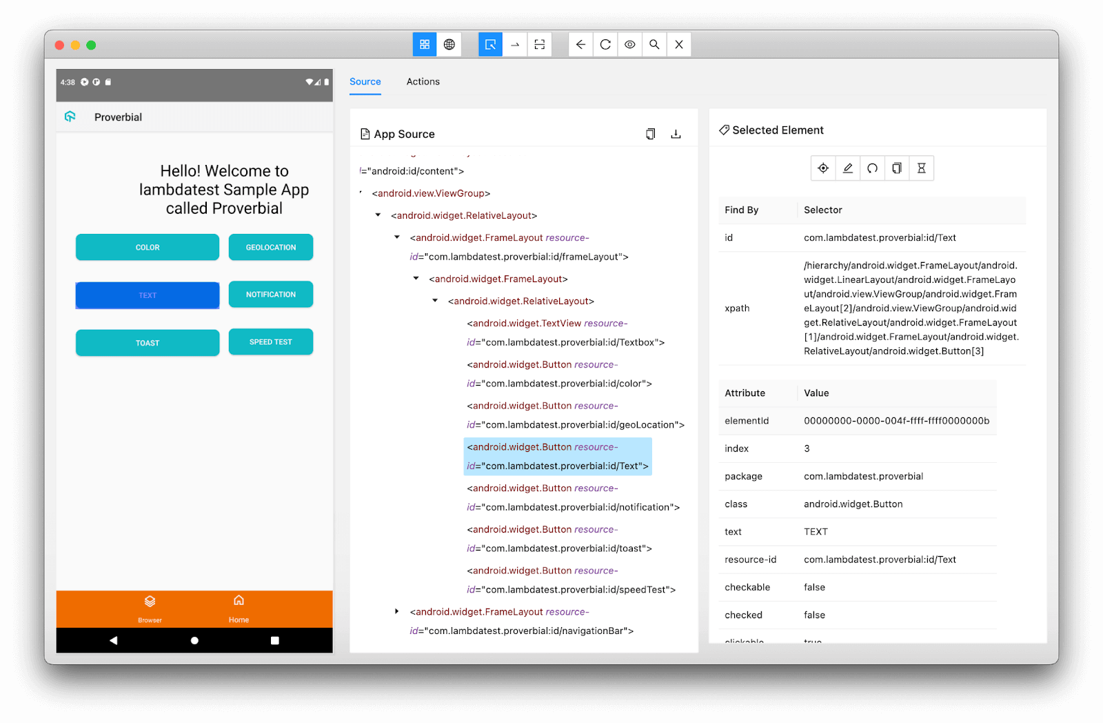This screenshot has height=723, width=1103.
Task: Select the tap by coordinates tool
Action: click(540, 44)
